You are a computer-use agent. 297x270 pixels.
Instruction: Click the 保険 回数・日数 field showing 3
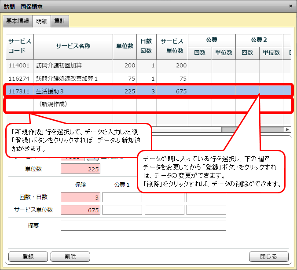pyautogui.click(x=81, y=197)
